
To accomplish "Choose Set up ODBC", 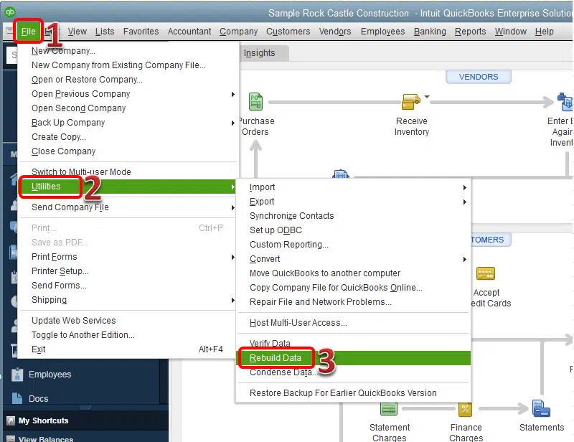I will coord(354,230).
